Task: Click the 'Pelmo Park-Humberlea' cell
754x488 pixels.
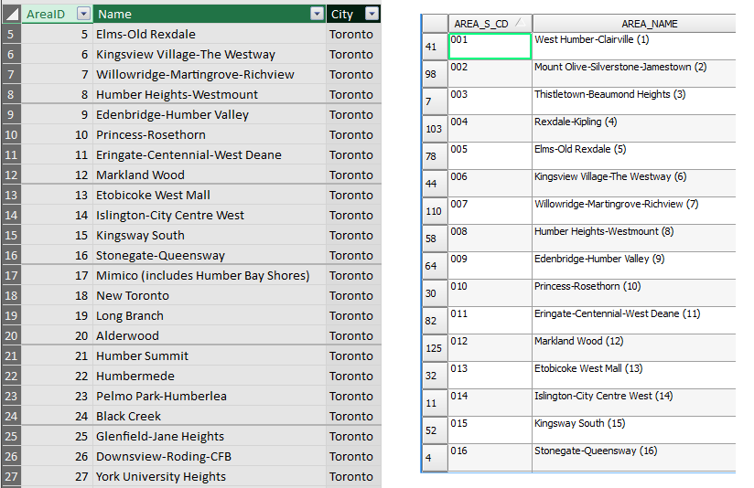Action: tap(210, 397)
